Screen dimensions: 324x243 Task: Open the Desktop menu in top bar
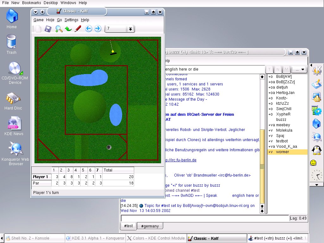tap(51, 3)
